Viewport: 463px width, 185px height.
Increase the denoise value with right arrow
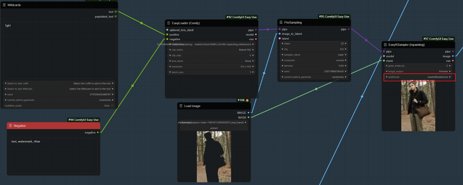pos(346,66)
